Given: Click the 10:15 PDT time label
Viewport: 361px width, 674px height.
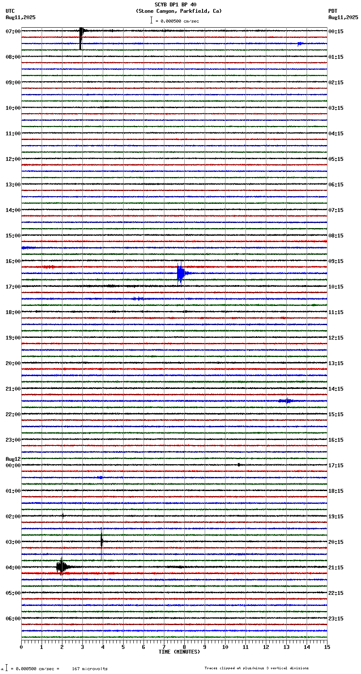Looking at the screenshot, I should pyautogui.click(x=336, y=287).
